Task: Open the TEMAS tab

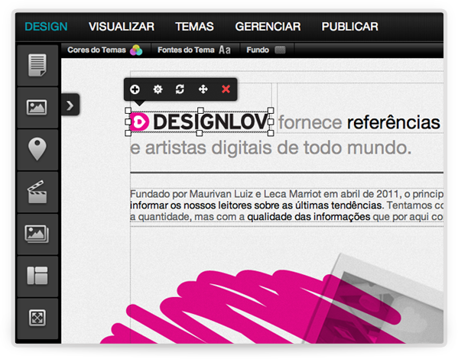Action: tap(194, 27)
